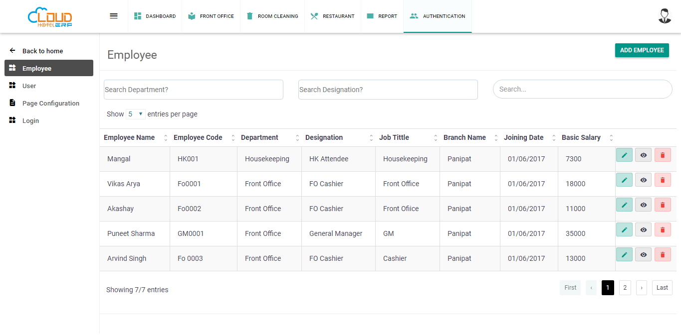View details of Akashay via eye icon

[x=643, y=205]
